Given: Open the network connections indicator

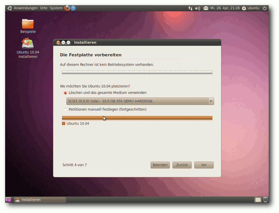Looking at the screenshot, I should pos(190,8).
